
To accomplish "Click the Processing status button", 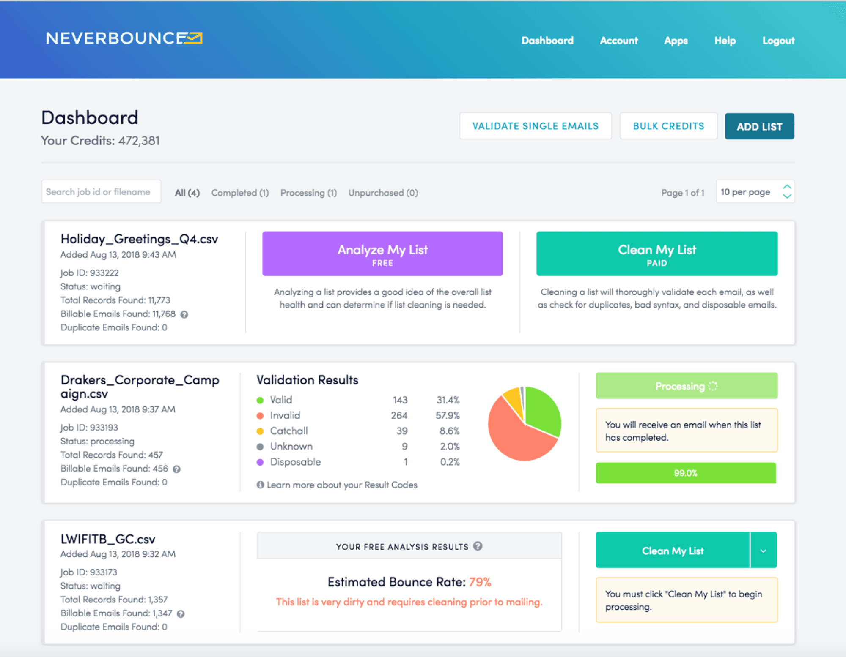I will click(686, 386).
